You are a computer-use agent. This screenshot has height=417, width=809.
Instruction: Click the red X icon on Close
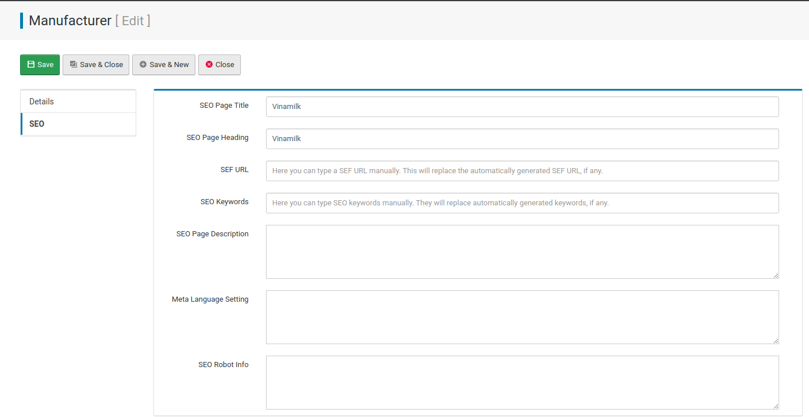[209, 65]
